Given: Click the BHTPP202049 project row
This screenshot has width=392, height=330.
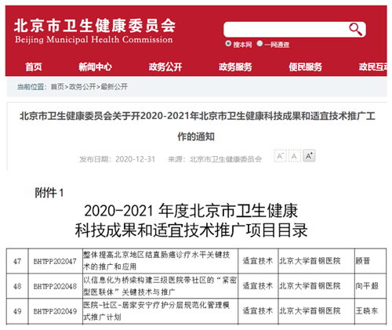Looking at the screenshot, I should (196, 311).
